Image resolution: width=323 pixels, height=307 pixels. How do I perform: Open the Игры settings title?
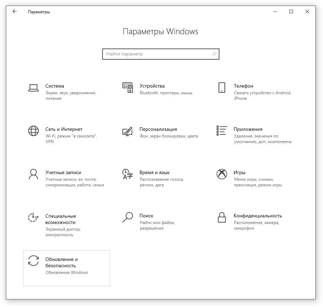pos(239,172)
